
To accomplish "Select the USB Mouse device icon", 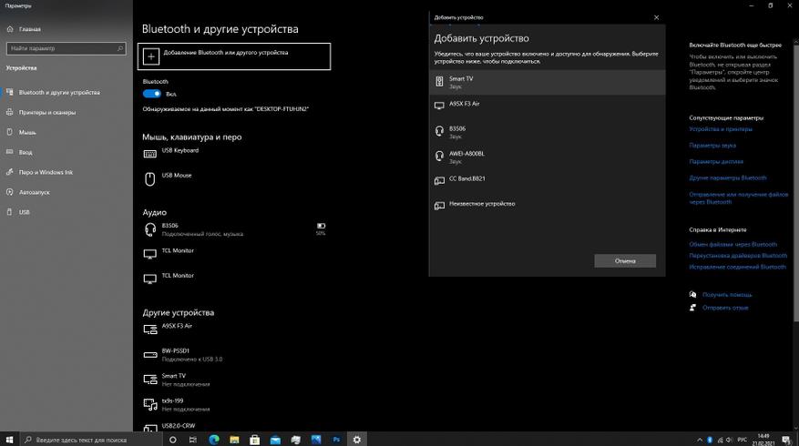I will coord(150,178).
